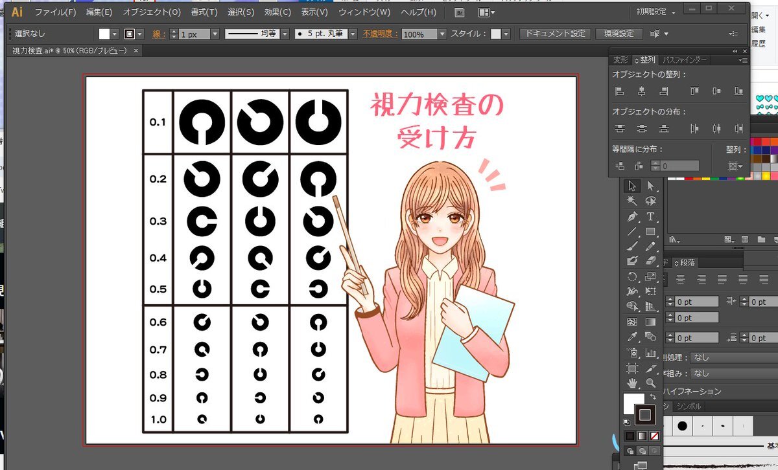
Task: Select the Selection (black arrow) tool
Action: (x=633, y=186)
